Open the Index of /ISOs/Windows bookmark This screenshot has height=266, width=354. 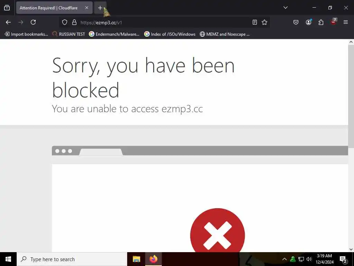pyautogui.click(x=170, y=34)
